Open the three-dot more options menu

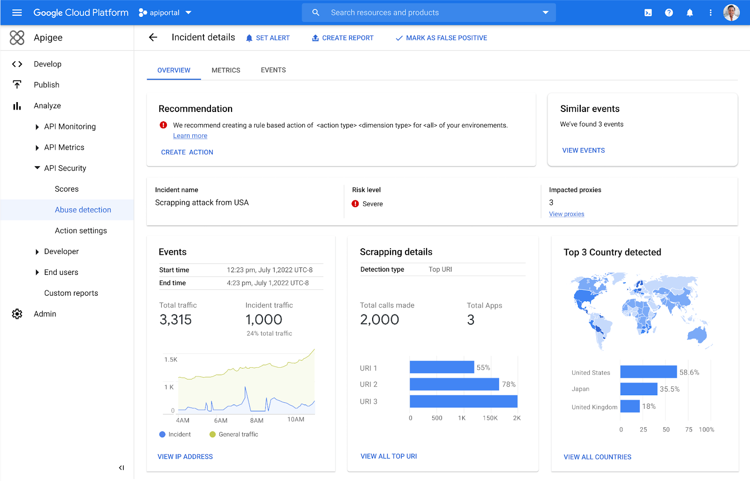711,13
